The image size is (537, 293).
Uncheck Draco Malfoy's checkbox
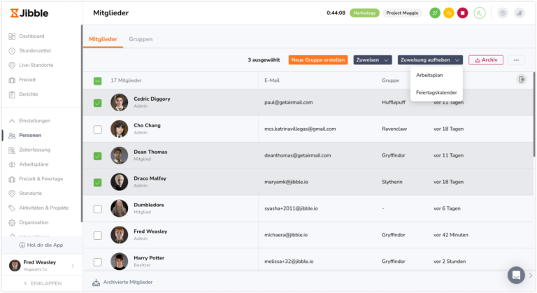(98, 183)
